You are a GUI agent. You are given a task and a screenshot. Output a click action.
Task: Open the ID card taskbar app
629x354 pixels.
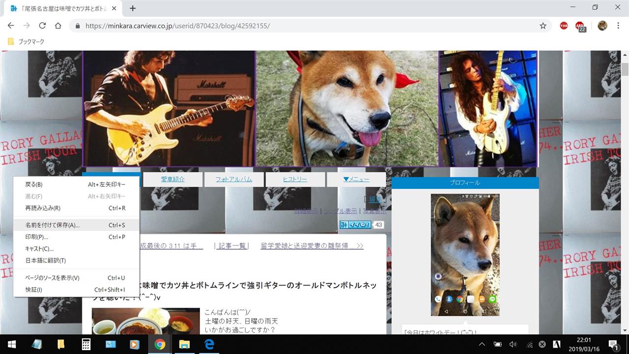click(x=111, y=344)
